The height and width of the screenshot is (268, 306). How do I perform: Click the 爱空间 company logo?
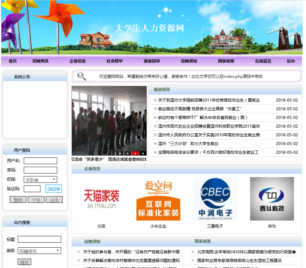158,199
